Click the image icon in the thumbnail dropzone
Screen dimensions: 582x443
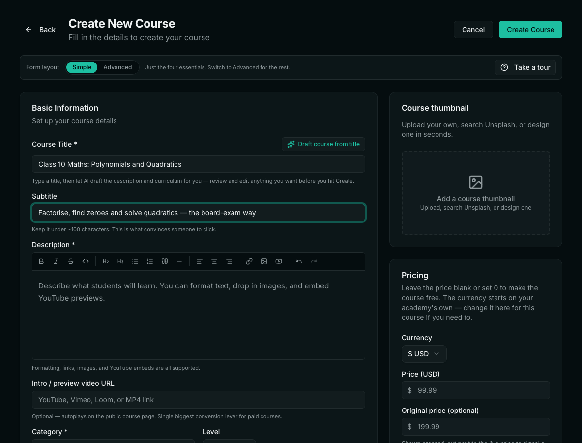pyautogui.click(x=475, y=182)
